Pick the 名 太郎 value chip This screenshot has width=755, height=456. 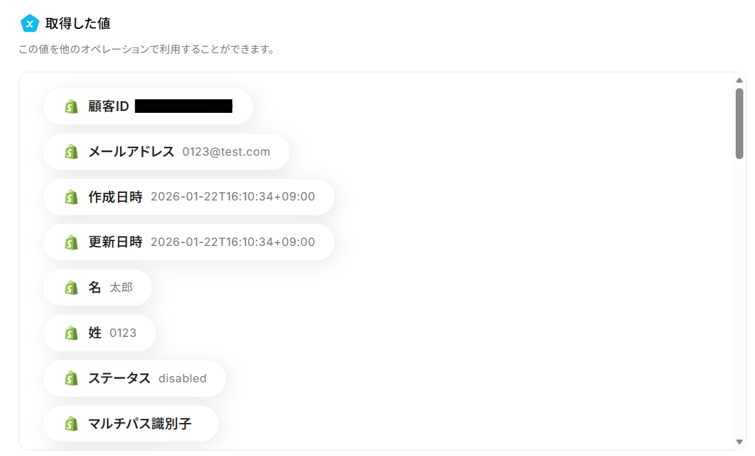(x=97, y=288)
